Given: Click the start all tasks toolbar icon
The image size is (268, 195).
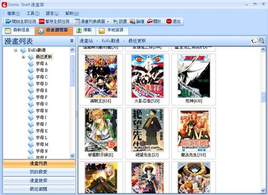Looking at the screenshot, I should tap(8, 21).
